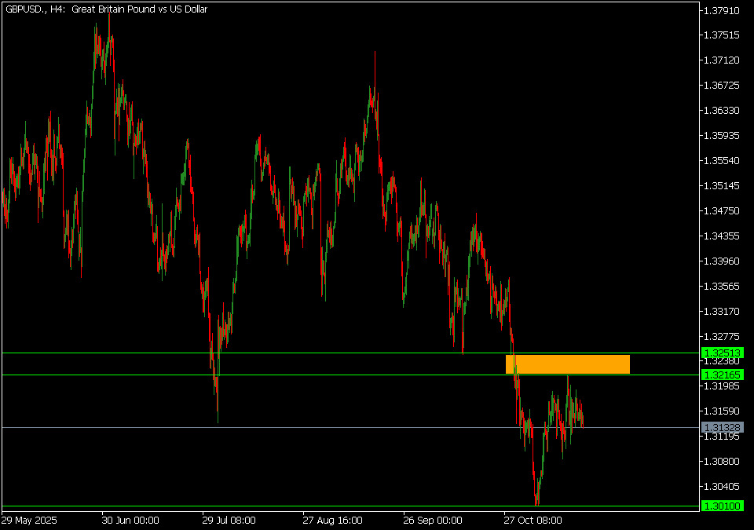Click the 29 May 2025 date label
The image size is (754, 530).
click(29, 520)
